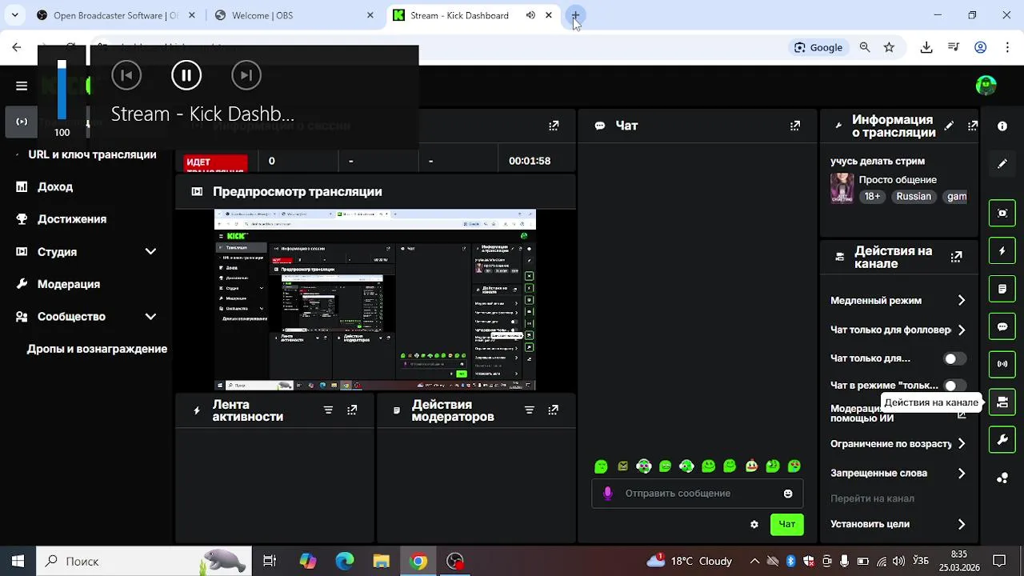Image resolution: width=1024 pixels, height=576 pixels.
Task: Open Модерация in sidebar
Action: point(69,284)
